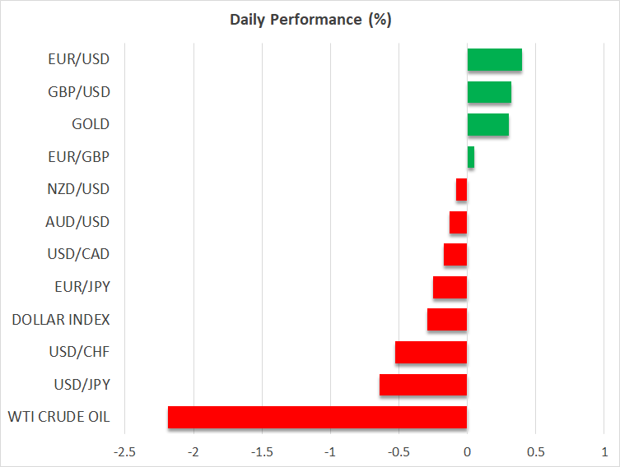Select the red DOLLAR INDEX bar

(447, 320)
